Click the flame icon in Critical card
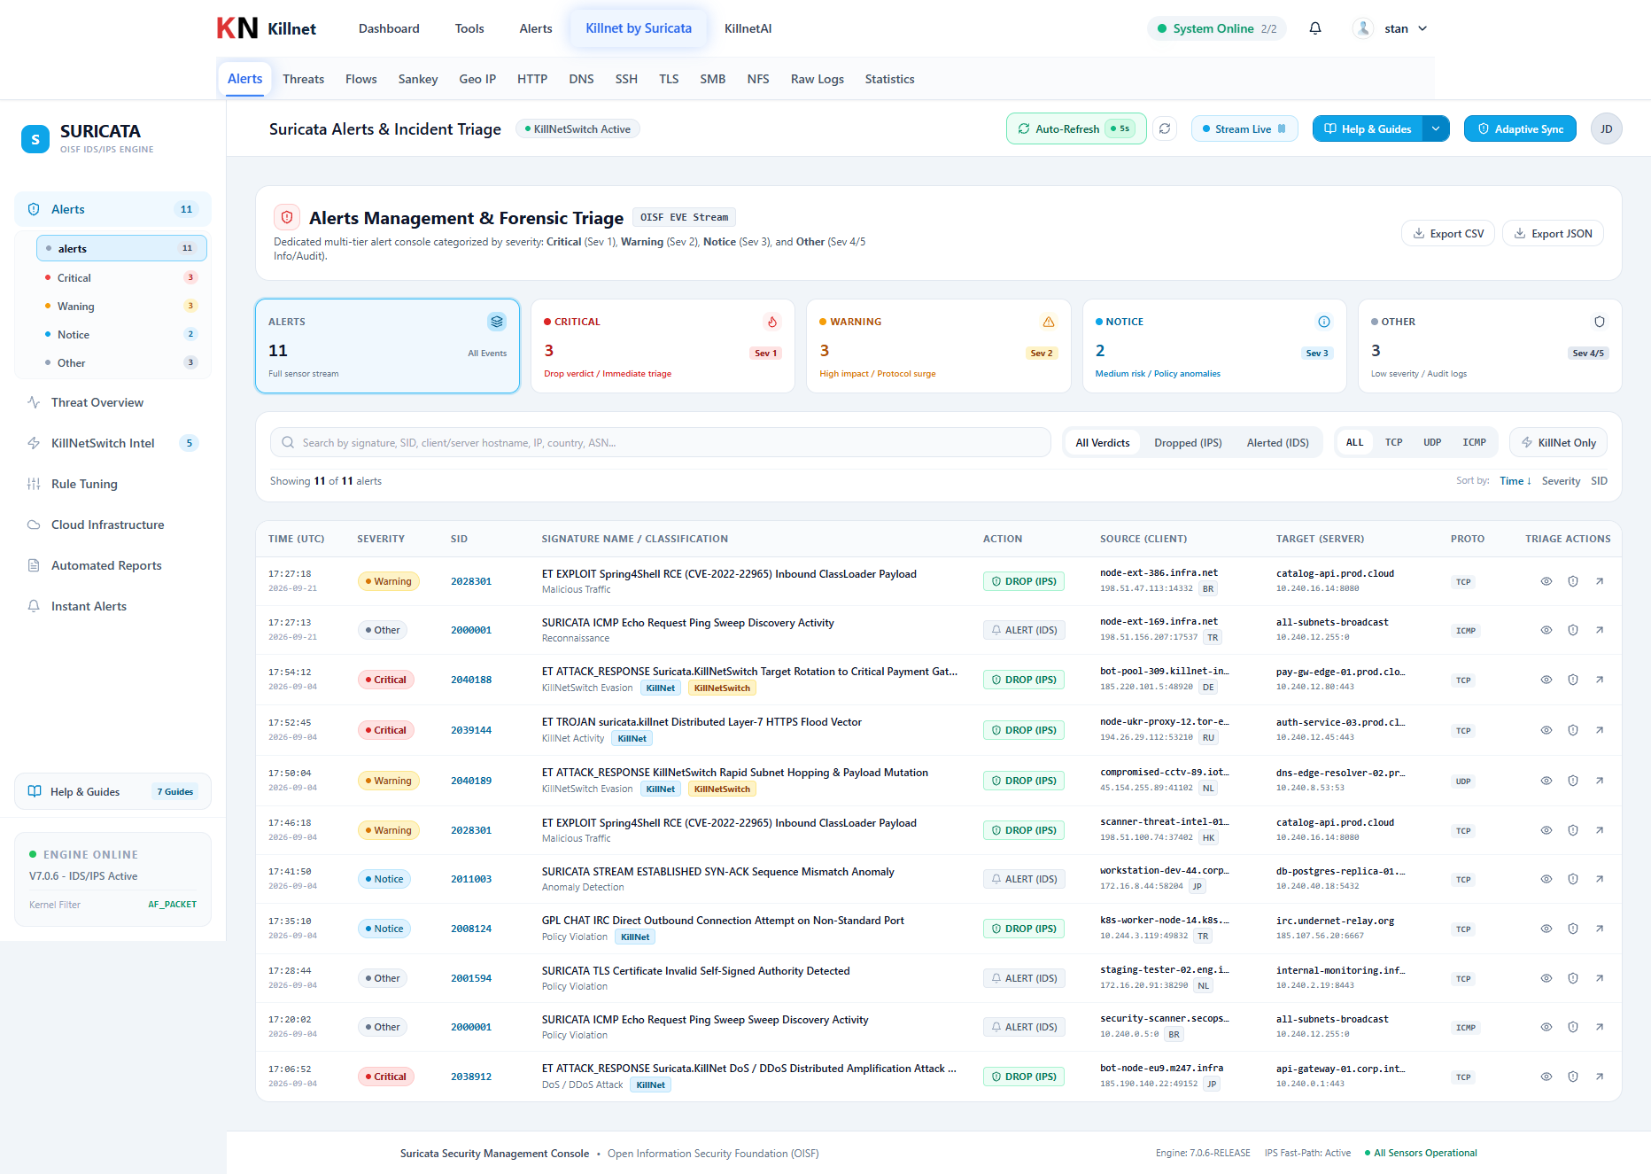 point(772,322)
